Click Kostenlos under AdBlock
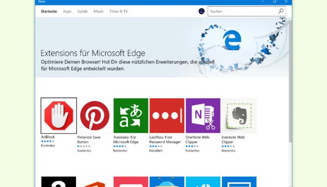 [48, 145]
